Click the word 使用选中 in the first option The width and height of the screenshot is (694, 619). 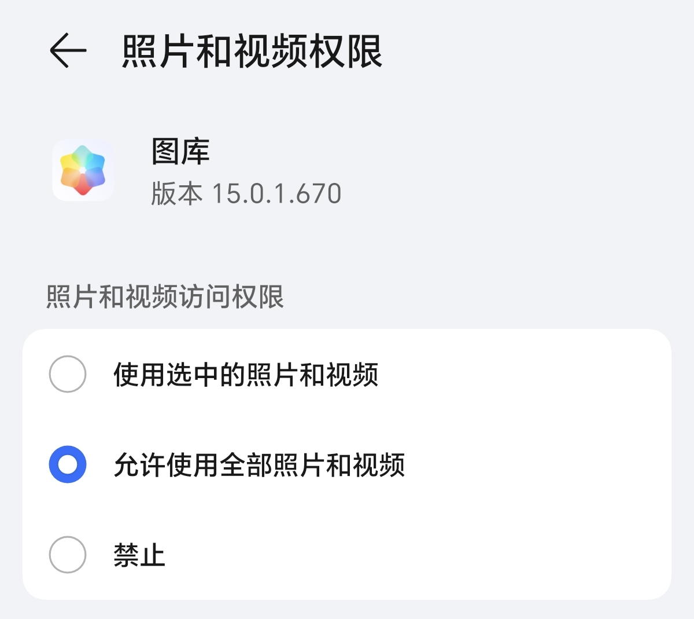[166, 375]
